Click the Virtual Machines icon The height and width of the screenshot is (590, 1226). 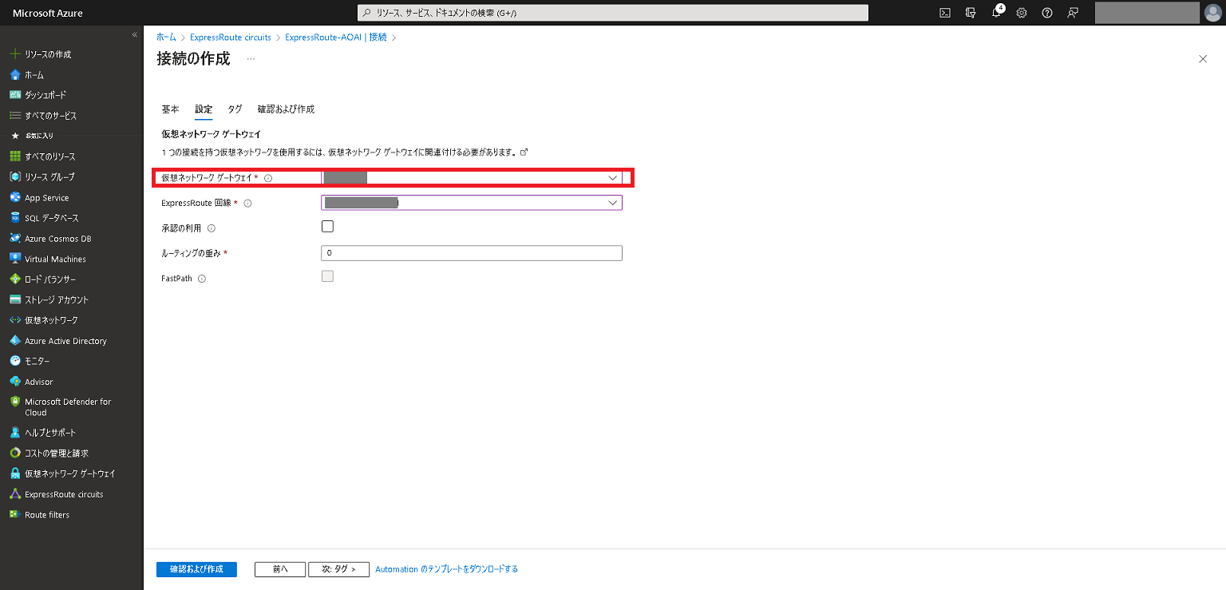point(14,259)
